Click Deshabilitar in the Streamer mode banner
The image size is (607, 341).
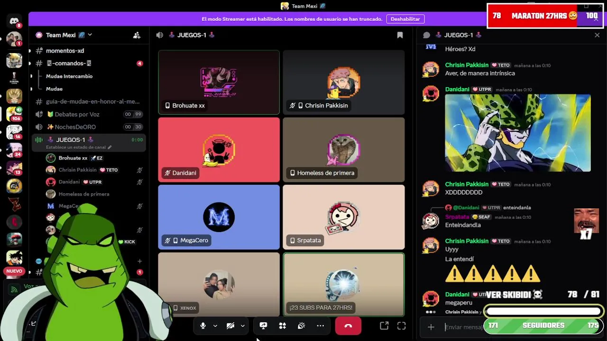pos(405,19)
